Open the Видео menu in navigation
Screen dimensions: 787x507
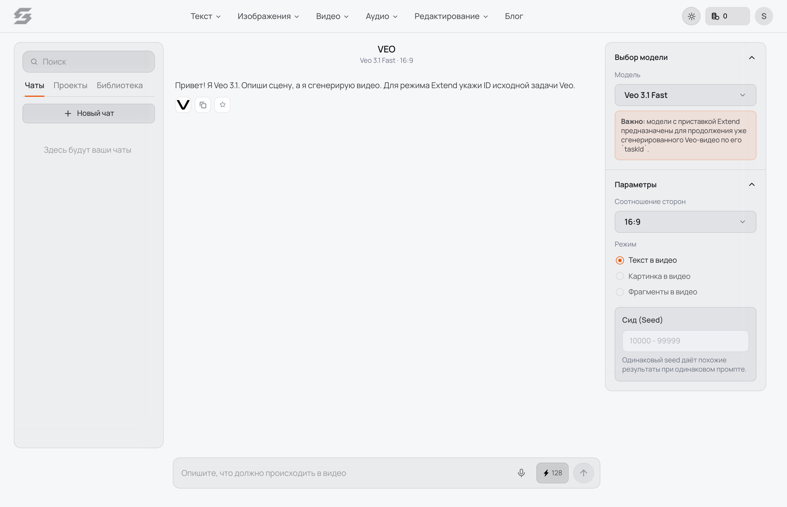332,16
